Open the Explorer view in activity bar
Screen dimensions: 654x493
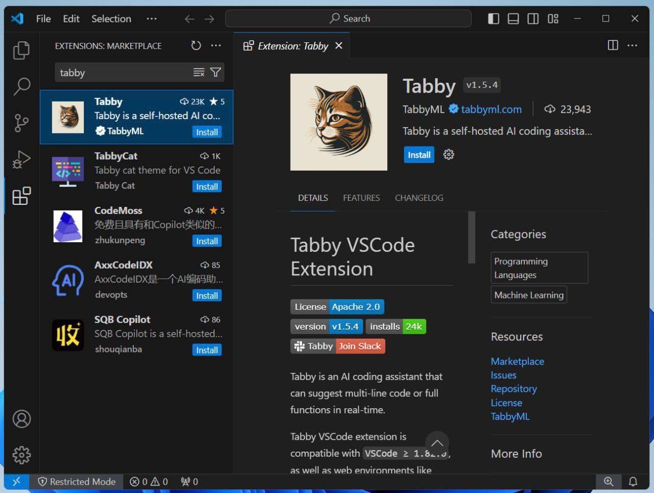pyautogui.click(x=21, y=50)
